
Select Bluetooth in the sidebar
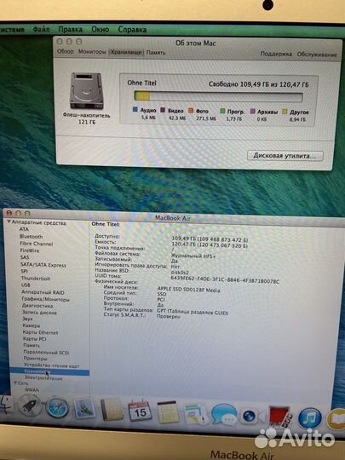click(32, 237)
